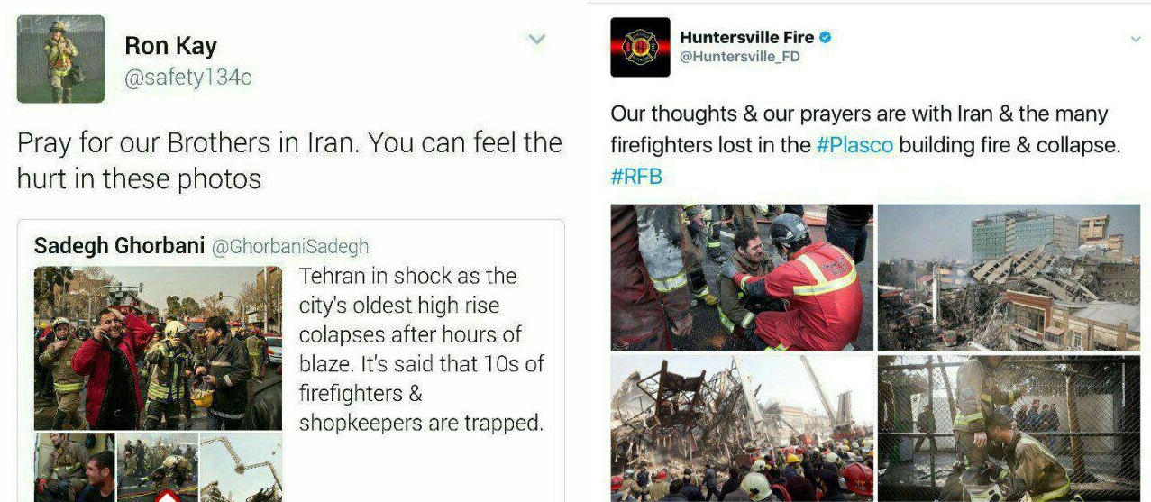Click the verified badge next to Huntersville Fire

tap(825, 38)
